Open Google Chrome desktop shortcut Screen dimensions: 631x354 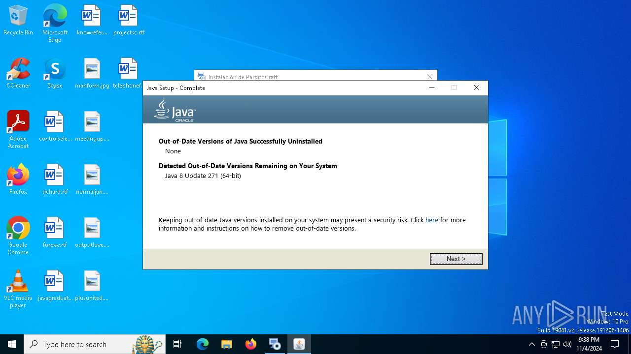(18, 236)
